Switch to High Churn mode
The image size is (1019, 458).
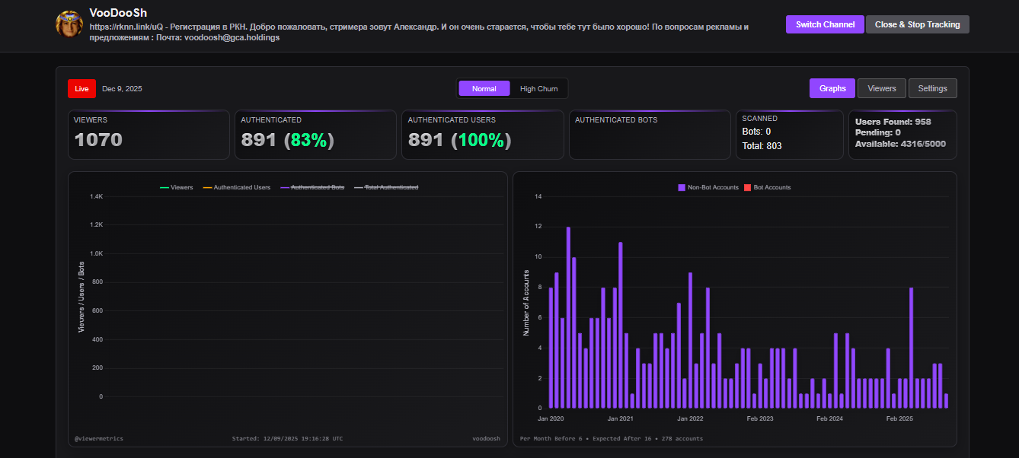[538, 88]
